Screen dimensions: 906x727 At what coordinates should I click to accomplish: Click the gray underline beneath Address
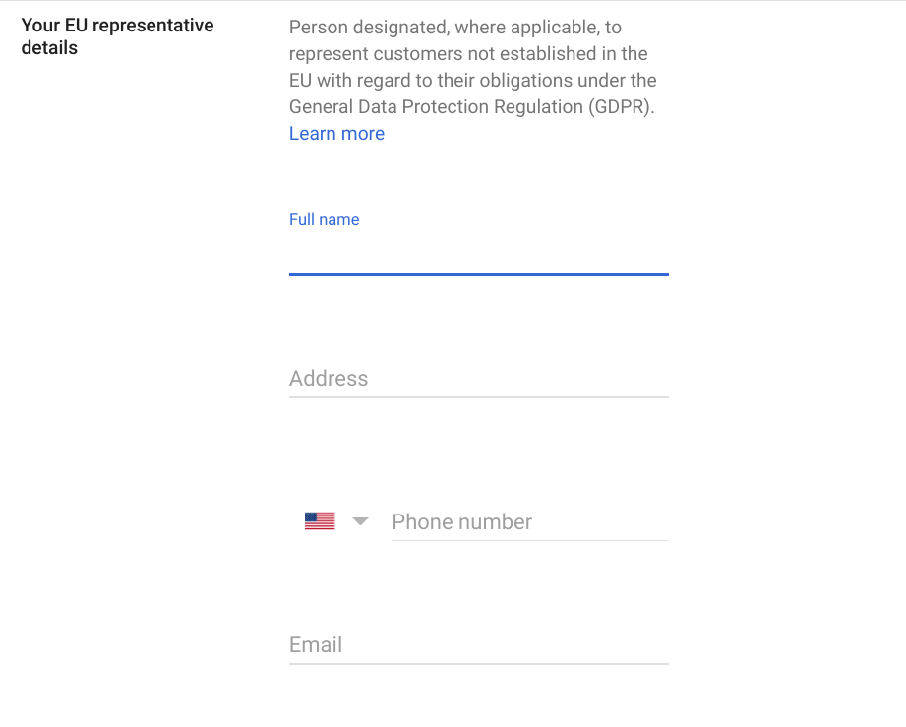click(478, 397)
